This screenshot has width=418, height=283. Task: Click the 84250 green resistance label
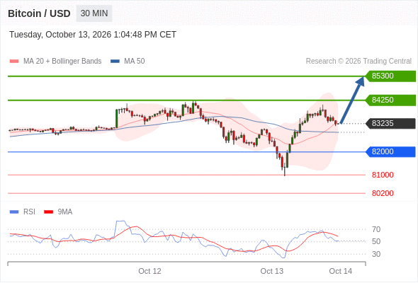pyautogui.click(x=390, y=100)
